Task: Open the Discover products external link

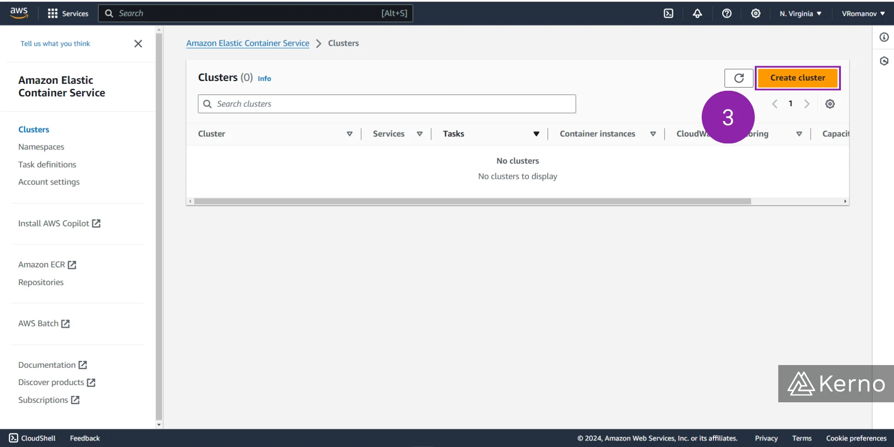Action: pyautogui.click(x=57, y=382)
